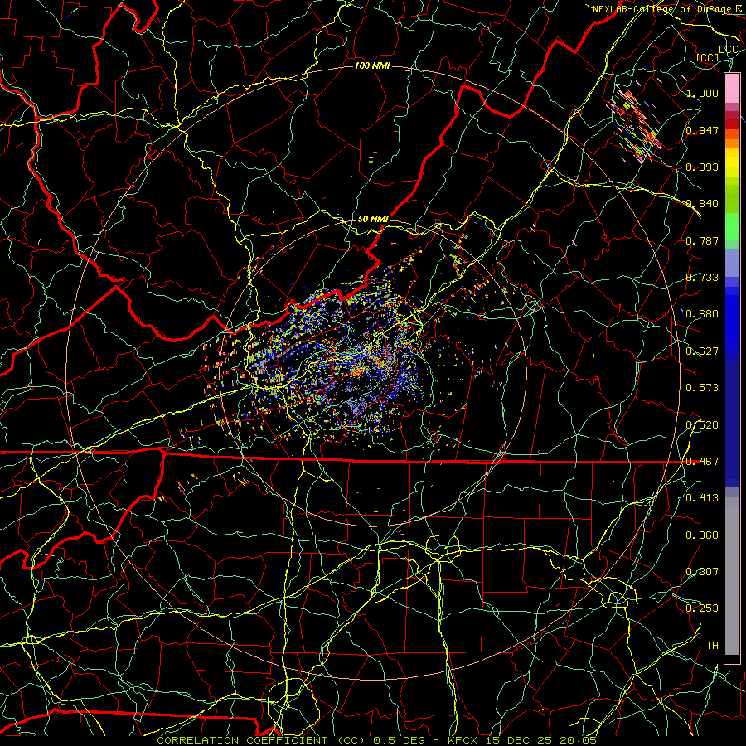Viewport: 746px width, 746px height.
Task: Click the 0.307 legend value
Action: coord(702,572)
